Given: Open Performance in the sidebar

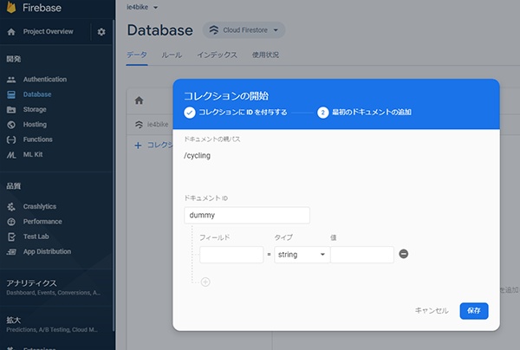Looking at the screenshot, I should pos(42,222).
